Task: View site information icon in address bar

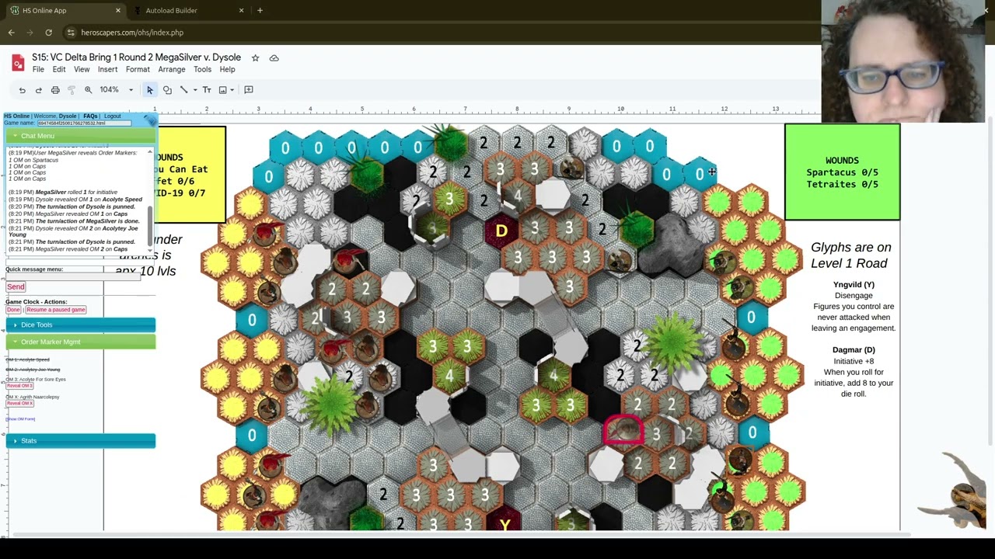Action: 71,33
